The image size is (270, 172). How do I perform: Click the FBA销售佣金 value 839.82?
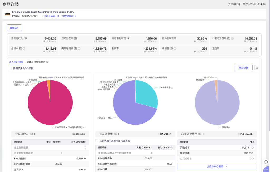pyautogui.click(x=148, y=158)
